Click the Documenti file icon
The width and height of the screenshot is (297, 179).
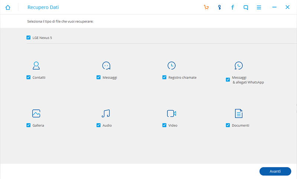click(239, 114)
